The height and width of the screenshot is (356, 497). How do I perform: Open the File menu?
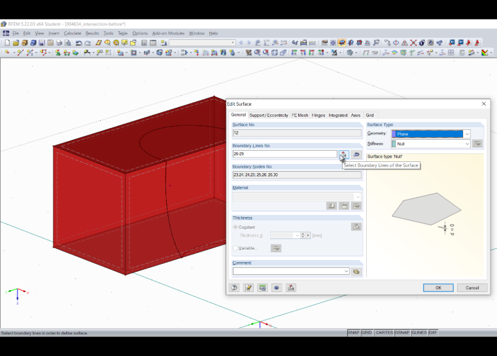pos(16,33)
